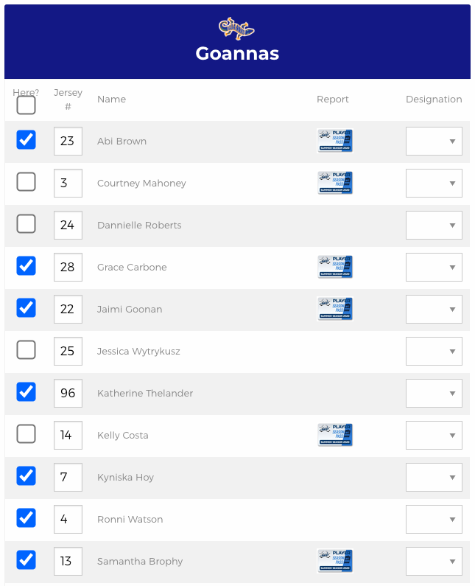
Task: Click Katherine Thelander's jersey number field
Action: click(68, 393)
